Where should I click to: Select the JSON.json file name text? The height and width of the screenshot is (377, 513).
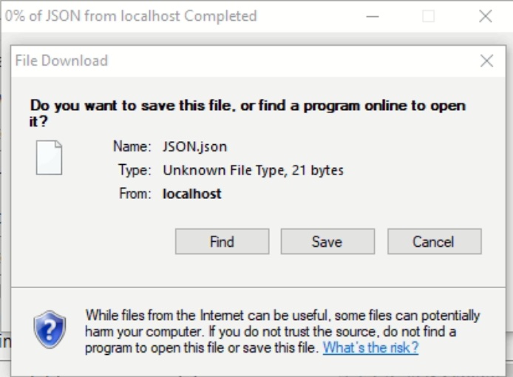point(194,146)
